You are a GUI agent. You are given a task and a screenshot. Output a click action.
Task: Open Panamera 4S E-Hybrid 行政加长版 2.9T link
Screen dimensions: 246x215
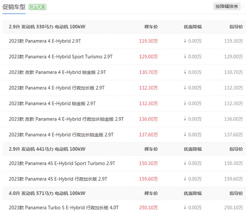pyautogui.click(x=58, y=179)
